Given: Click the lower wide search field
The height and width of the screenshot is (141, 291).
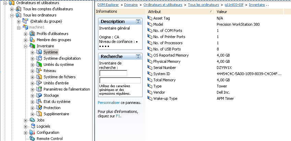Looking at the screenshot, I should coord(120,80).
